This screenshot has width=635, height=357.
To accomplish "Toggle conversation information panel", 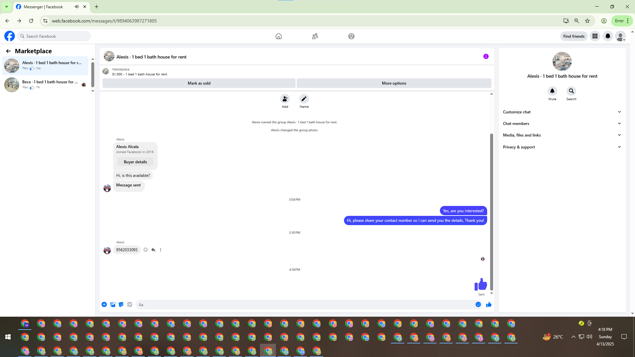I will [486, 57].
